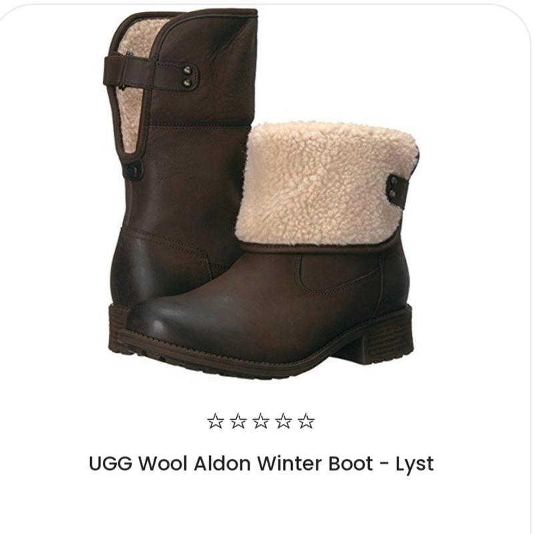
Task: Click the word UGG in product title
Action: [x=110, y=463]
